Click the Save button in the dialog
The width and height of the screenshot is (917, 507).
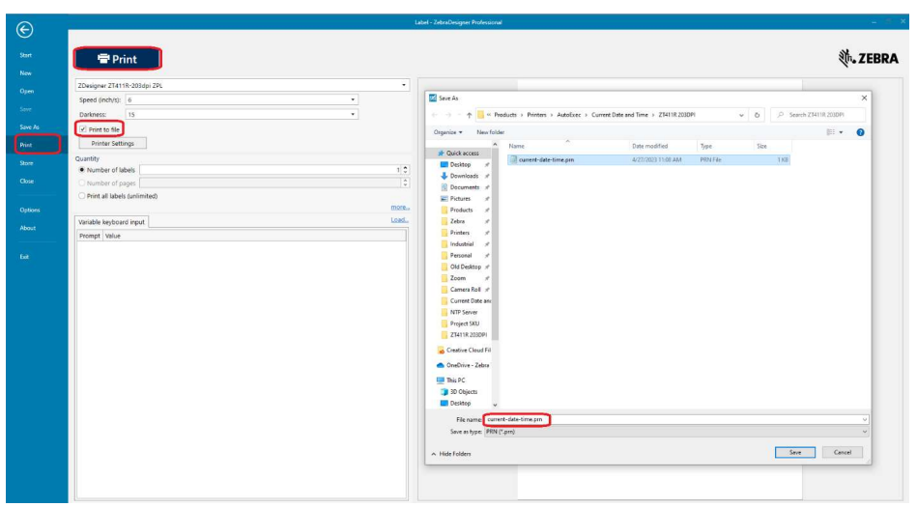point(794,452)
